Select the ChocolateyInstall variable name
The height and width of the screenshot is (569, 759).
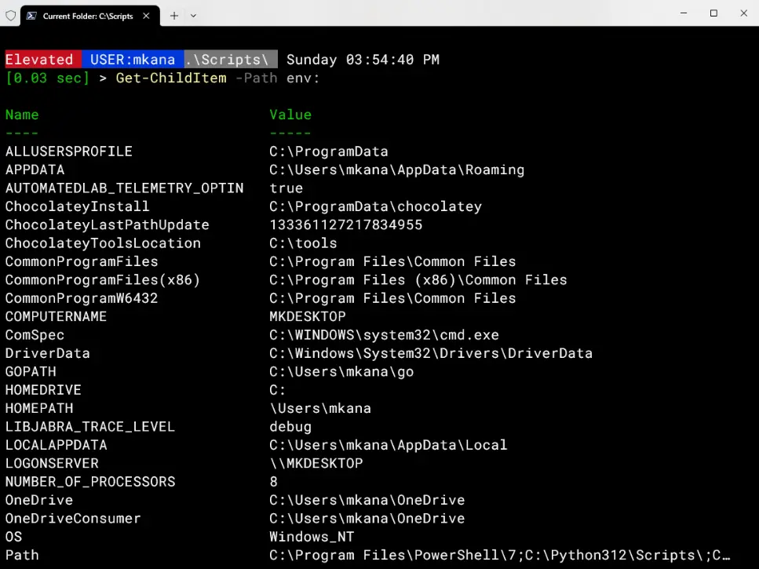click(76, 206)
